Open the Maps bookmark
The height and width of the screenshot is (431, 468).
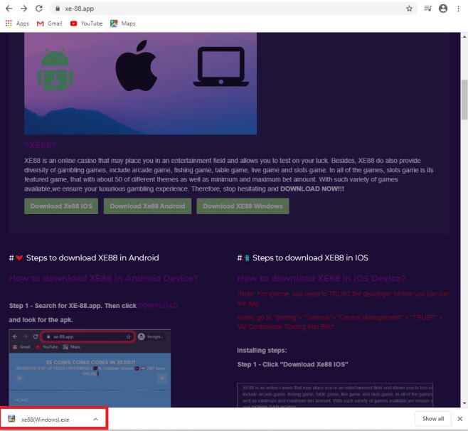click(122, 23)
